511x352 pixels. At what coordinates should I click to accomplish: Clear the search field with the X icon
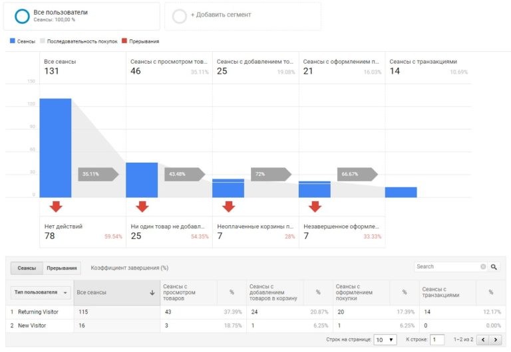[483, 267]
